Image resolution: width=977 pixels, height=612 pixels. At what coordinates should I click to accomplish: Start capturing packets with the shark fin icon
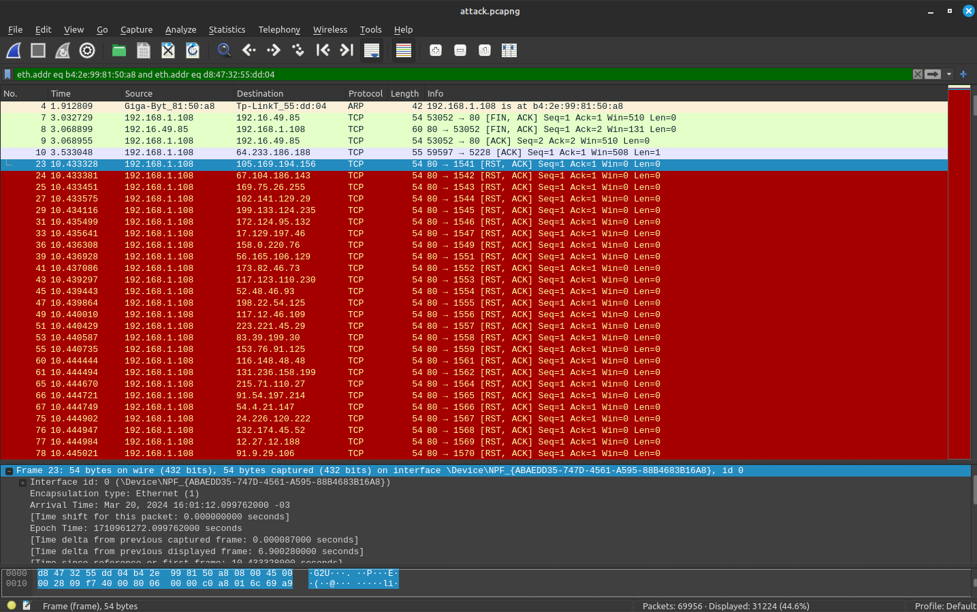(x=14, y=50)
